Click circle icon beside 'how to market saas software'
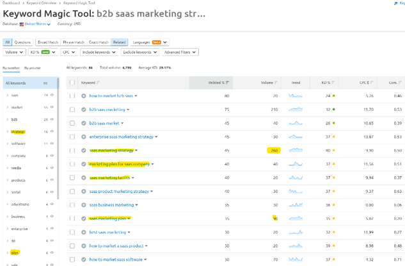The image size is (405, 266). click(x=83, y=260)
